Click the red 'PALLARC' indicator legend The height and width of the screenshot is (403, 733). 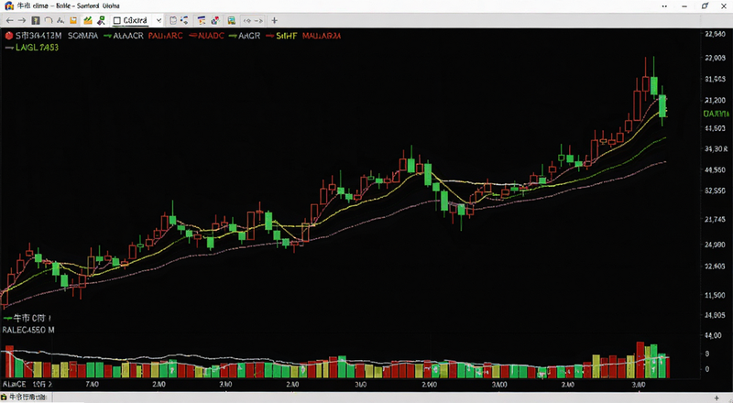pyautogui.click(x=166, y=36)
